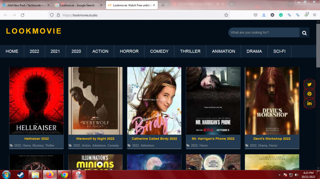The image size is (320, 179).
Task: Open the 2020 movies menu item
Action: pos(76,51)
